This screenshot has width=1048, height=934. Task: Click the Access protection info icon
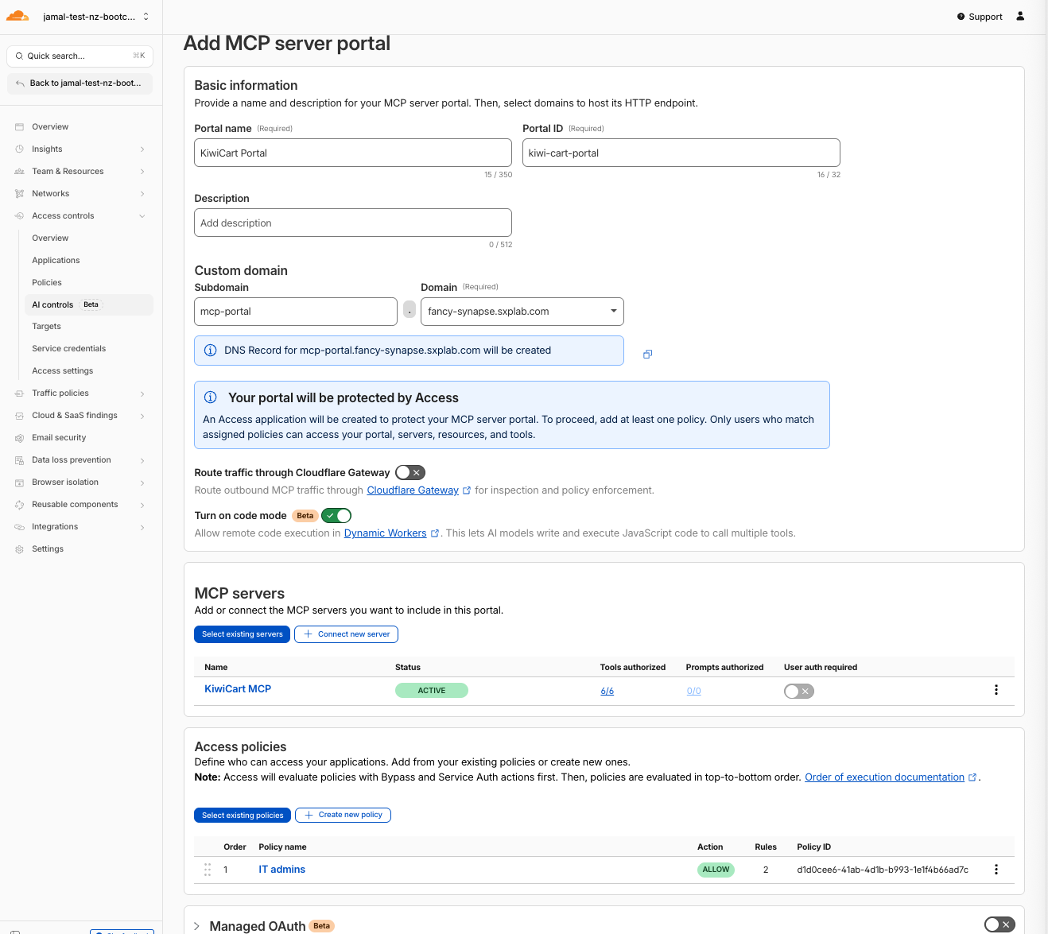(x=211, y=397)
